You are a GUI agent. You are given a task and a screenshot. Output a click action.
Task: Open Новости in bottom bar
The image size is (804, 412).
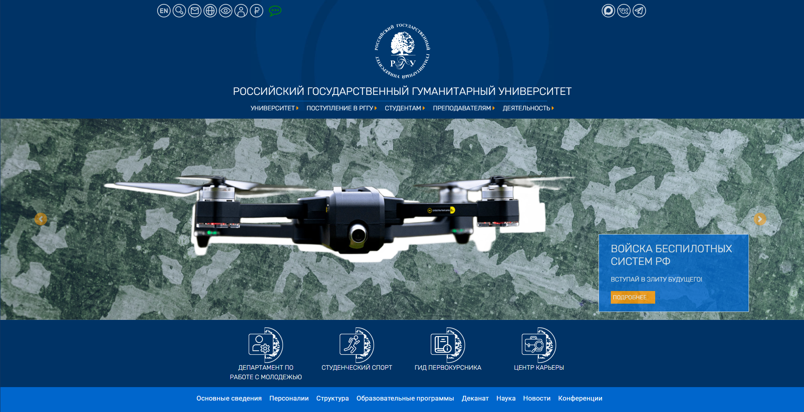click(537, 398)
